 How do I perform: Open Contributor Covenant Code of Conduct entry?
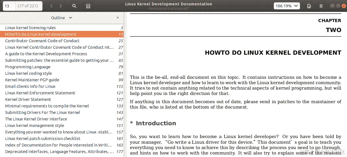tap(62, 41)
